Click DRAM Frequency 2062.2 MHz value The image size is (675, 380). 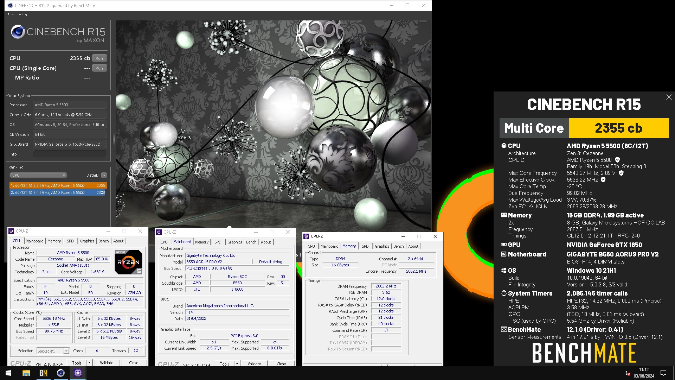click(386, 286)
